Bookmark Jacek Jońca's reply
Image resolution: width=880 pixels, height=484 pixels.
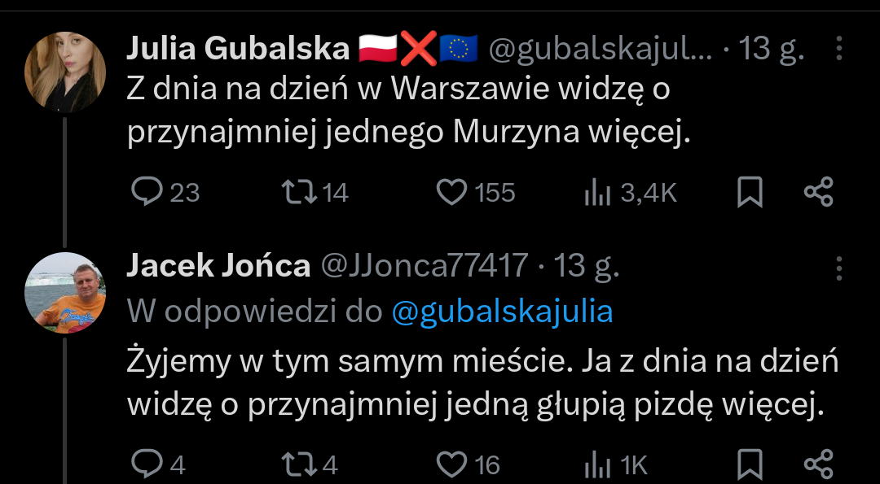click(x=750, y=464)
